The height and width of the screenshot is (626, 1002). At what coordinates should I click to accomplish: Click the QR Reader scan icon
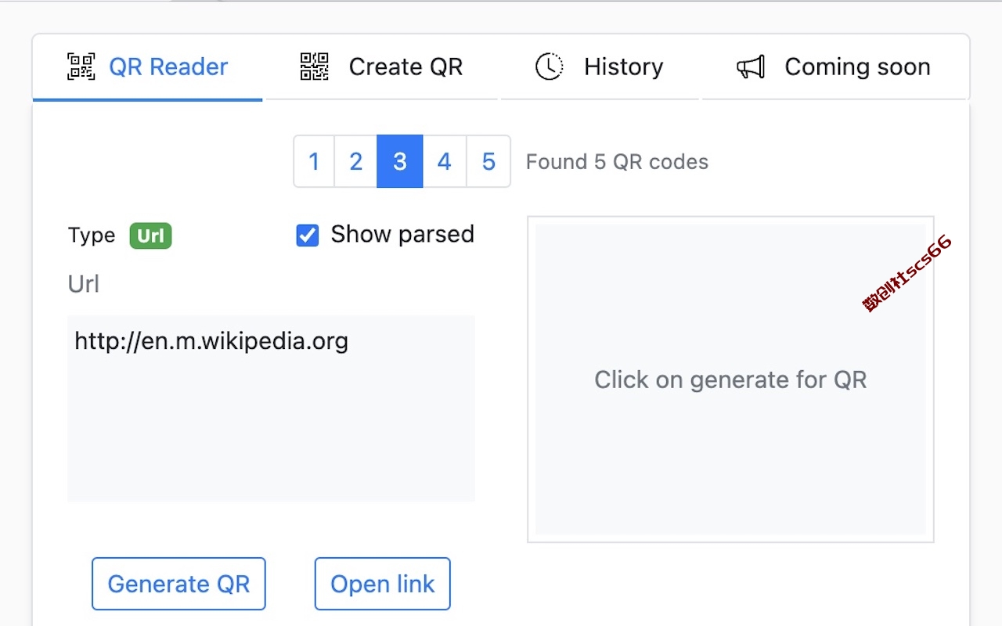point(81,67)
